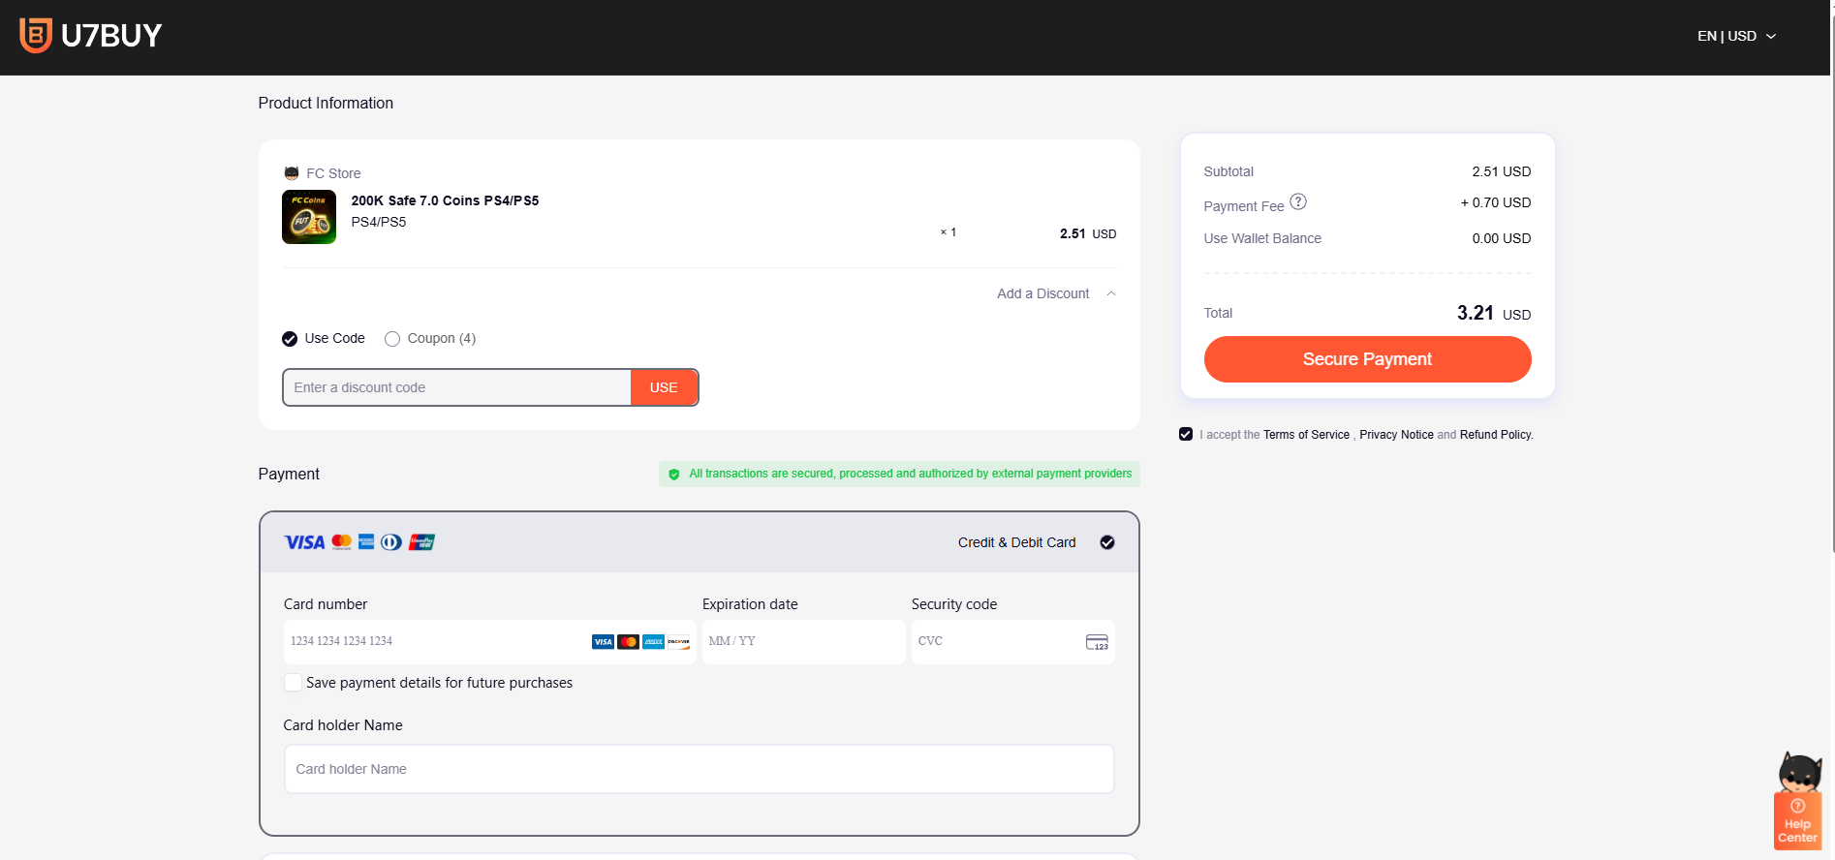Image resolution: width=1835 pixels, height=860 pixels.
Task: Focus the discount code input field
Action: [457, 387]
